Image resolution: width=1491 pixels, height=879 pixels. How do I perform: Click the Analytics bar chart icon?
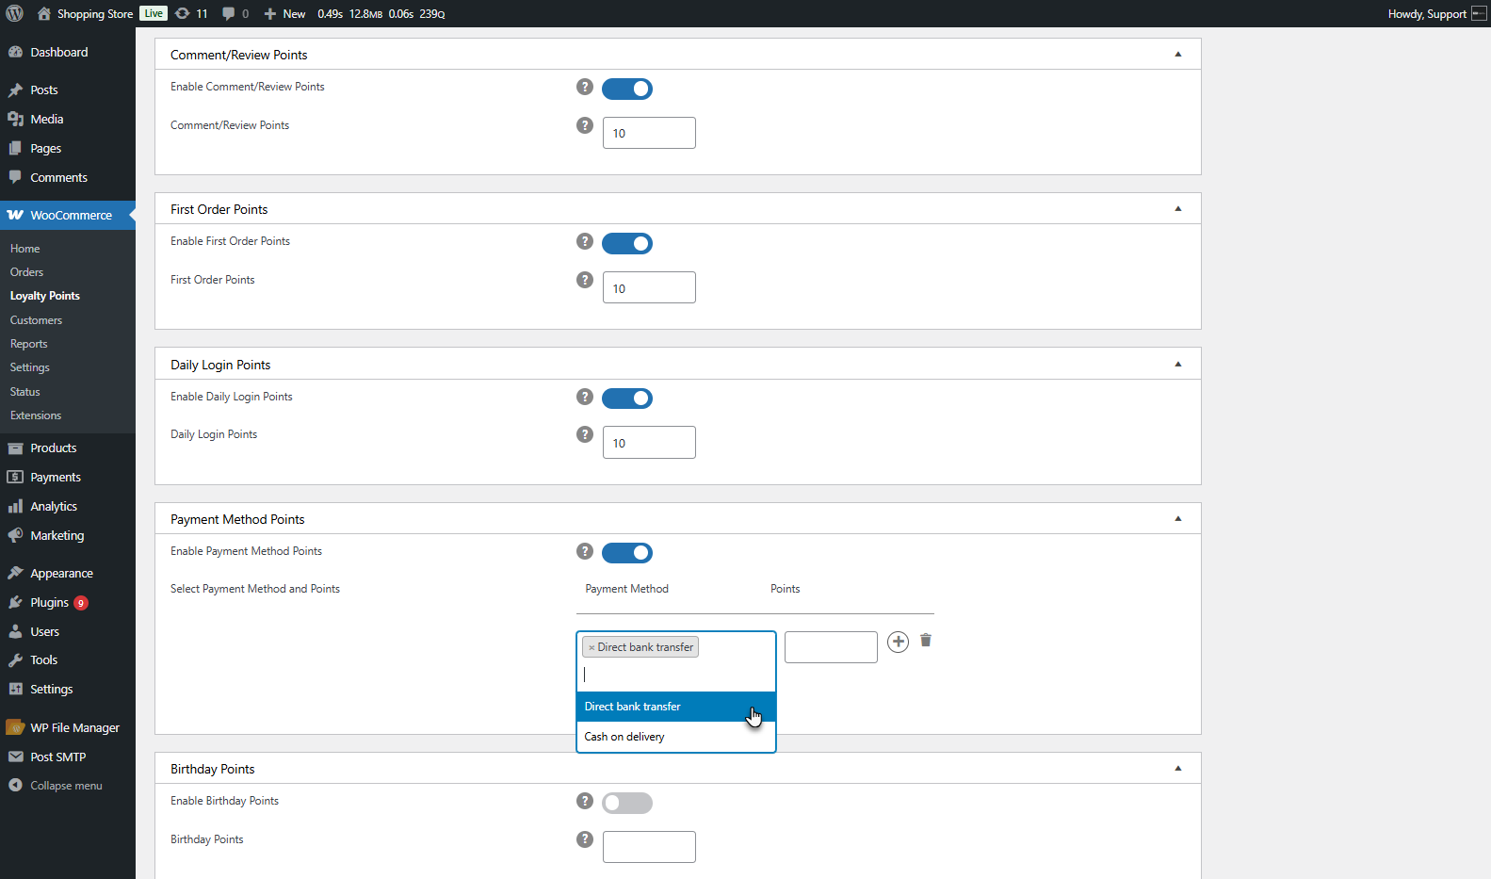tap(15, 506)
